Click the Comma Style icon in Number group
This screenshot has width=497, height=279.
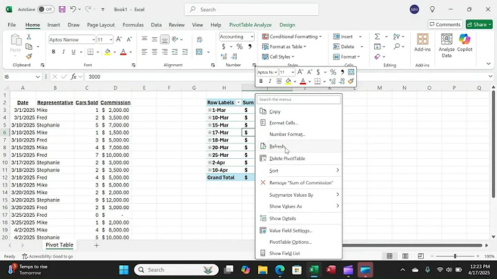250,46
